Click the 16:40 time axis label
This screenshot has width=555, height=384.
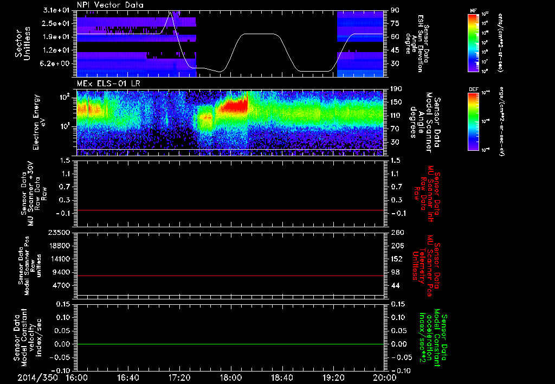[128, 377]
